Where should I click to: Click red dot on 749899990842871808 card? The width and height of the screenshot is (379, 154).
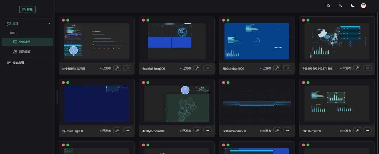tap(303, 20)
